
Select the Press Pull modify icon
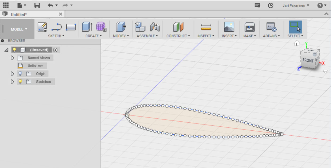pos(121,27)
